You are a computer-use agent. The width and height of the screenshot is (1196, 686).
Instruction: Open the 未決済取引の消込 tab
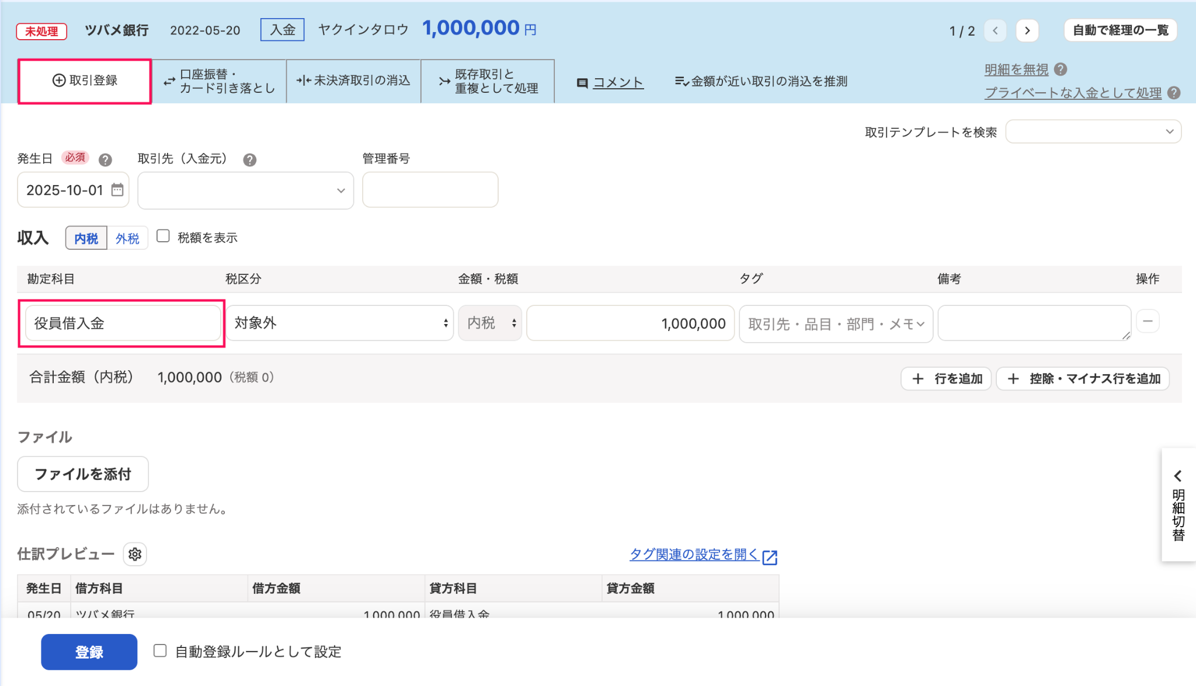[x=353, y=81]
